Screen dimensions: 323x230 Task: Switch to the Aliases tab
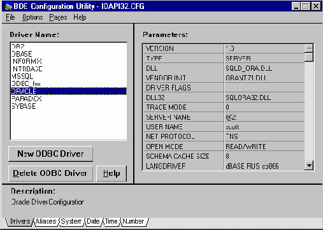point(46,221)
